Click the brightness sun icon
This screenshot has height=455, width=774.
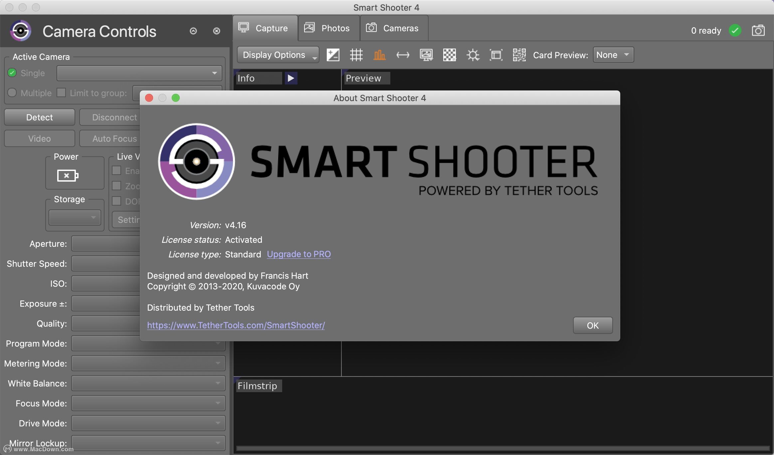pyautogui.click(x=473, y=55)
